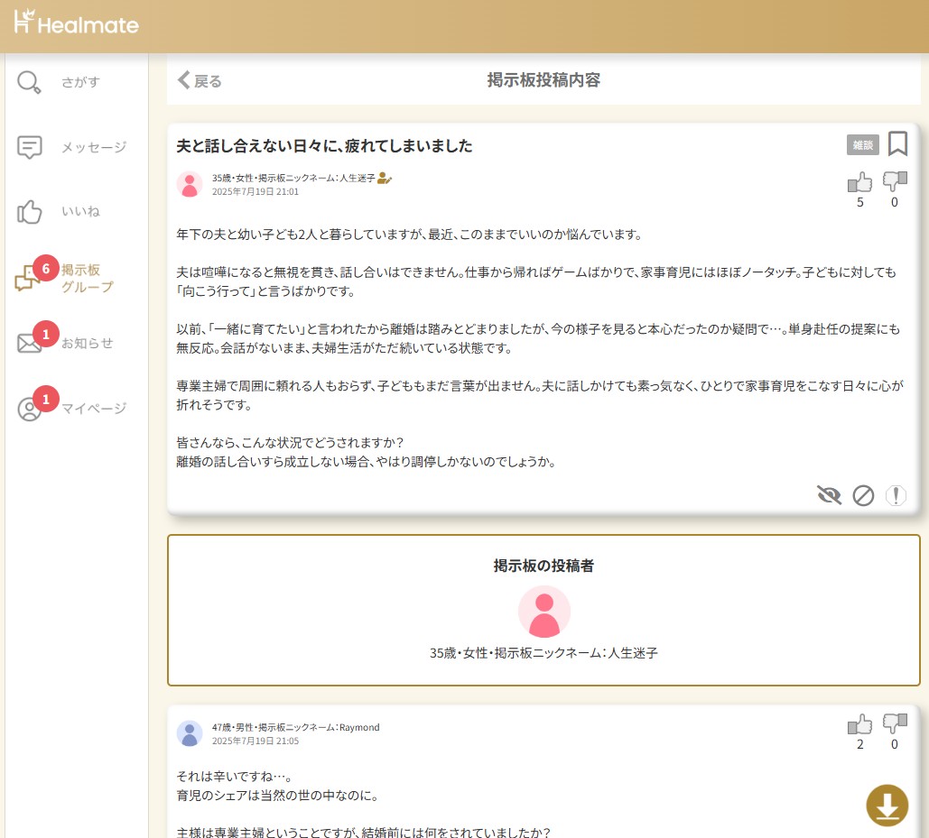Click the poster's pink avatar in post header
The height and width of the screenshot is (838, 929).
(x=190, y=184)
